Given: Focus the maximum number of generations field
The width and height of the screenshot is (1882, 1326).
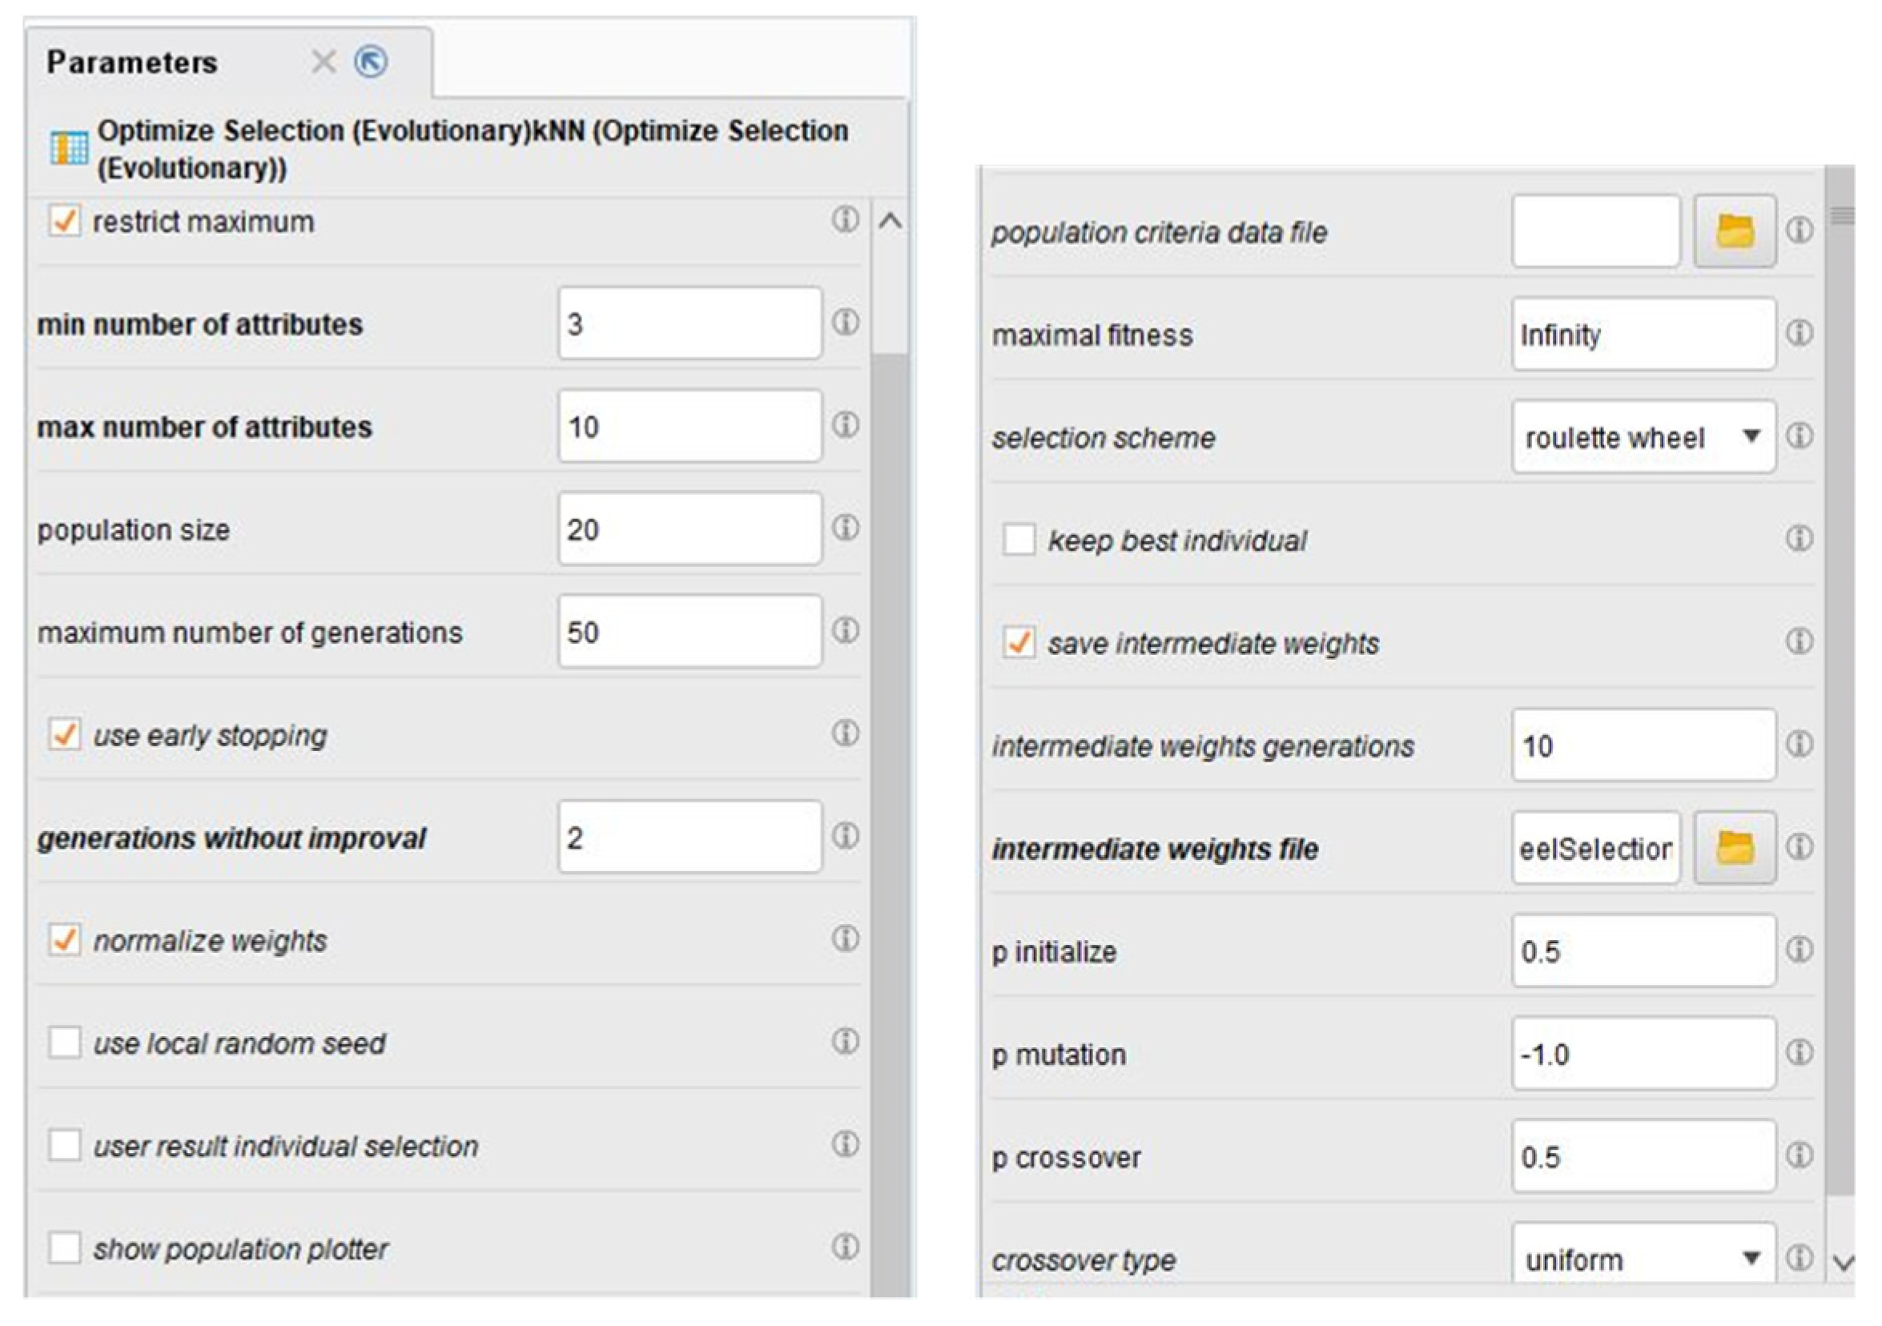Looking at the screenshot, I should click(690, 632).
